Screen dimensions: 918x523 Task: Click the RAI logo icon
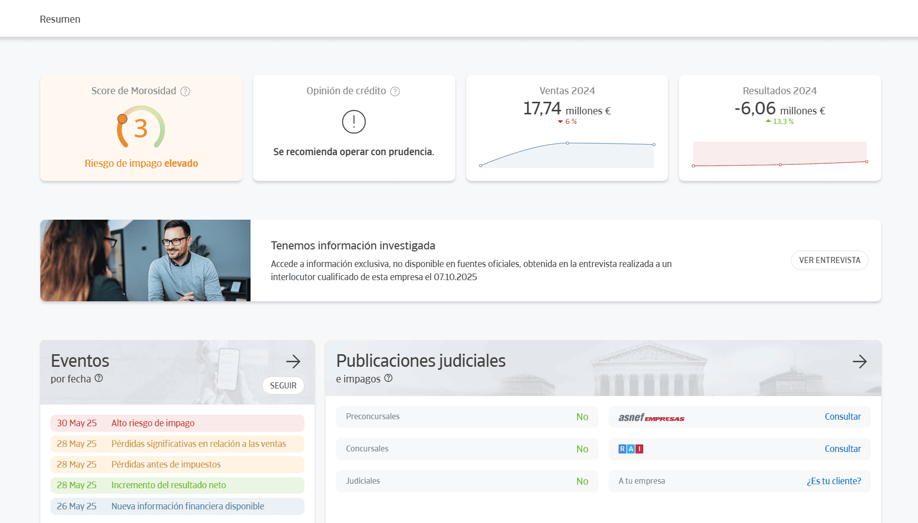(631, 449)
